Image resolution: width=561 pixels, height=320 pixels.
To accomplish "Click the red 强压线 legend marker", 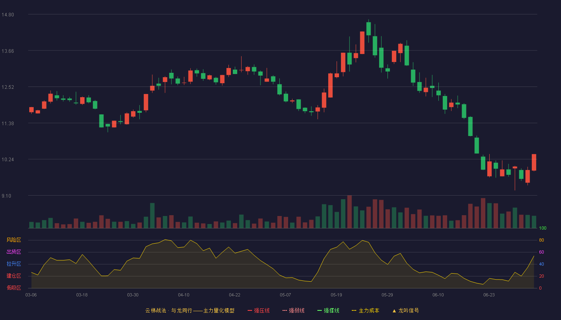I will tap(250, 310).
